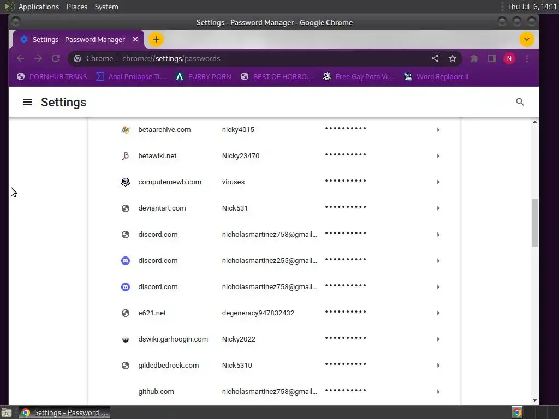The height and width of the screenshot is (419, 559).
Task: Click the Chrome icon in the bottom-right tray
Action: pos(516,412)
